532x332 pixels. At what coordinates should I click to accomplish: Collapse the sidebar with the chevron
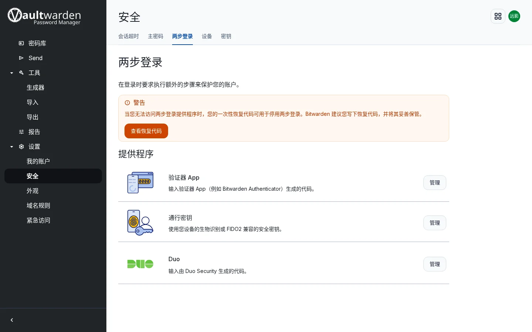point(12,320)
